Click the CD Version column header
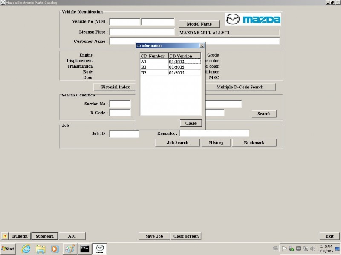The height and width of the screenshot is (255, 341). point(185,56)
